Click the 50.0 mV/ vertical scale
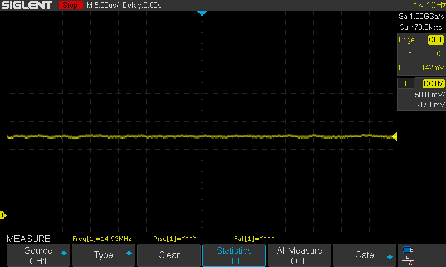 click(x=429, y=95)
